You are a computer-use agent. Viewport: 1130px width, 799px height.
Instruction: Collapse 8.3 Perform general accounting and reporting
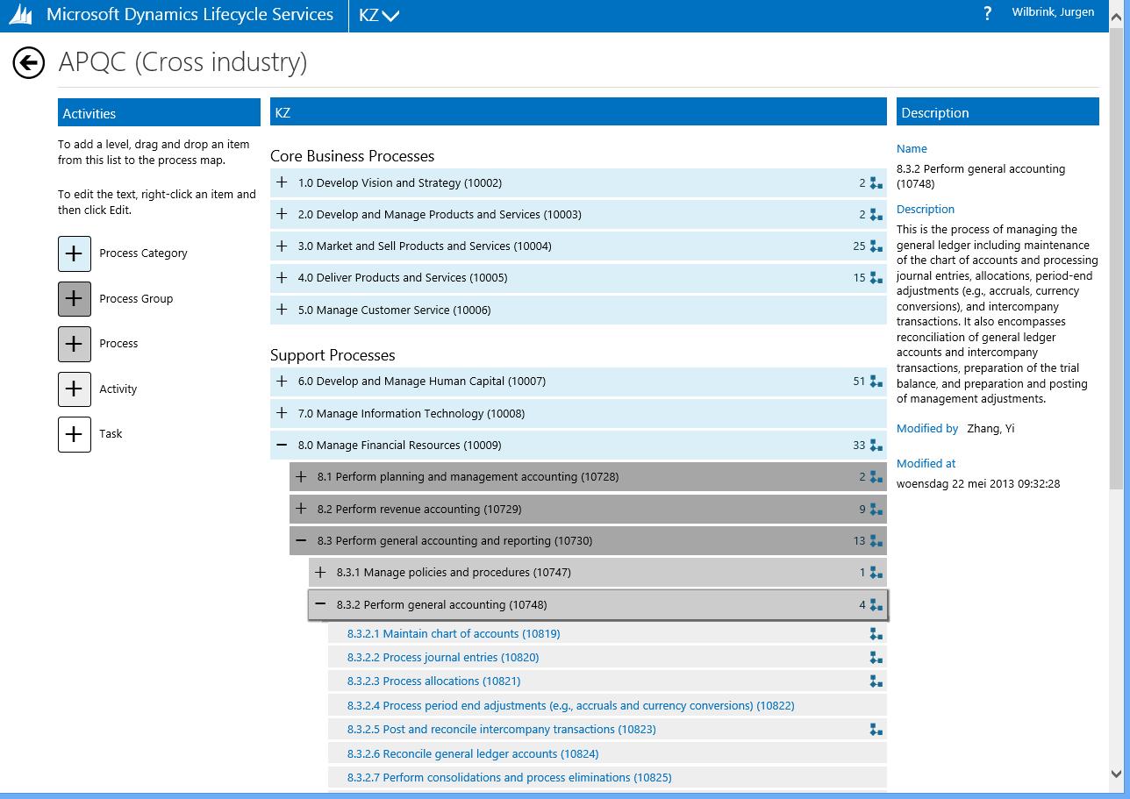301,540
